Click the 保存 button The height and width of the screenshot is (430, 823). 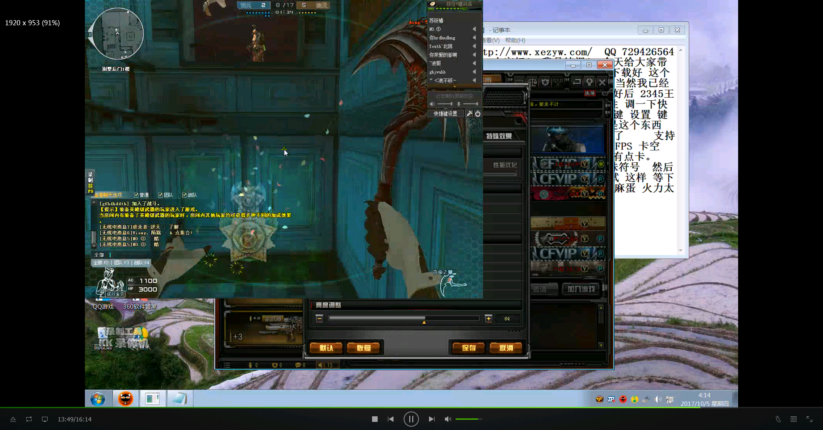pos(469,348)
